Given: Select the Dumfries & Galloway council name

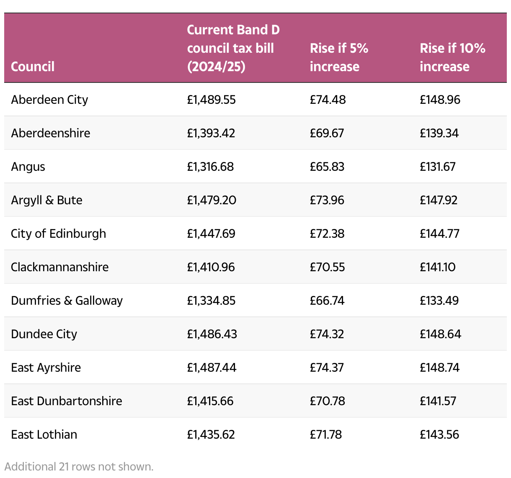Looking at the screenshot, I should (67, 301).
